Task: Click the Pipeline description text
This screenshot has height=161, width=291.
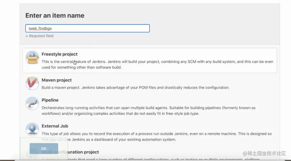Action: click(148, 110)
